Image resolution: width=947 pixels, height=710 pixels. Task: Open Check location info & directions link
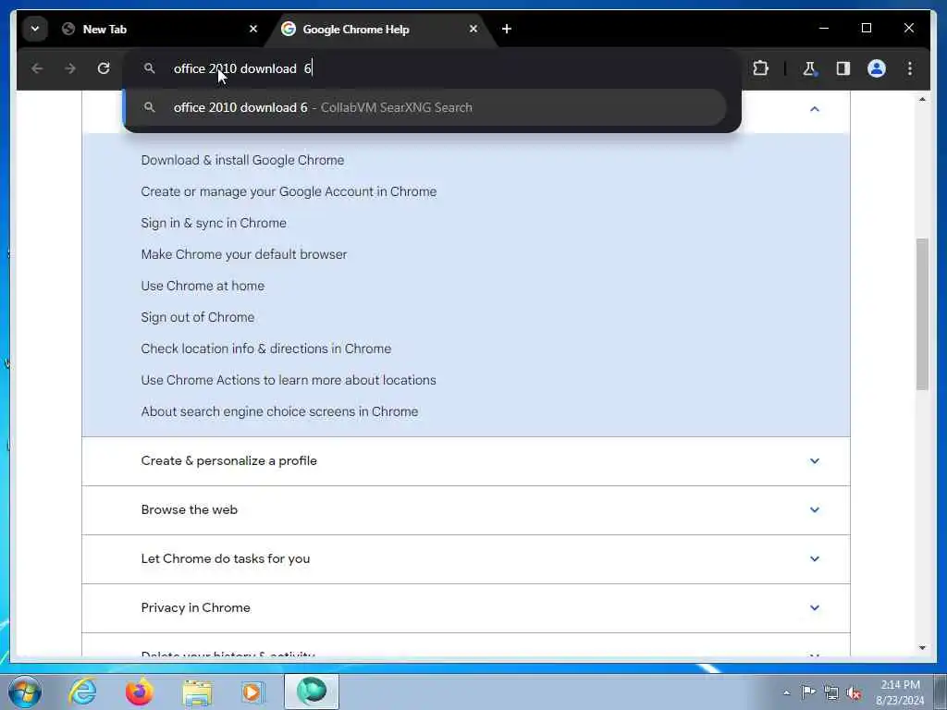(265, 349)
